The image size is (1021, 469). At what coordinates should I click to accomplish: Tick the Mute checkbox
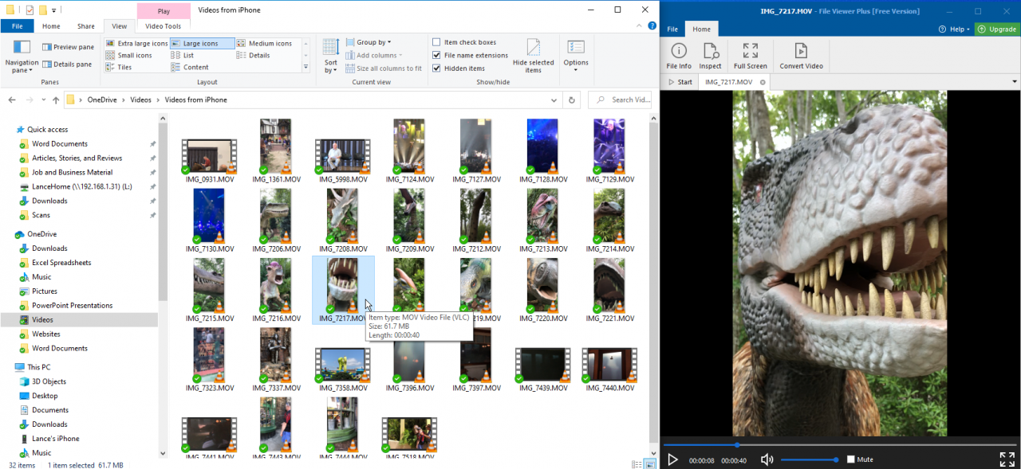coord(851,459)
